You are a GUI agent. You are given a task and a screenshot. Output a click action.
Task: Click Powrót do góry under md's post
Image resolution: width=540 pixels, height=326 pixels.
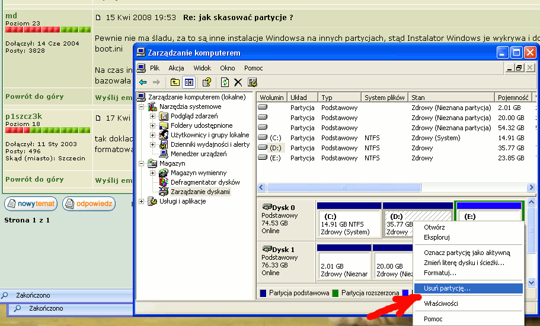[x=34, y=96]
